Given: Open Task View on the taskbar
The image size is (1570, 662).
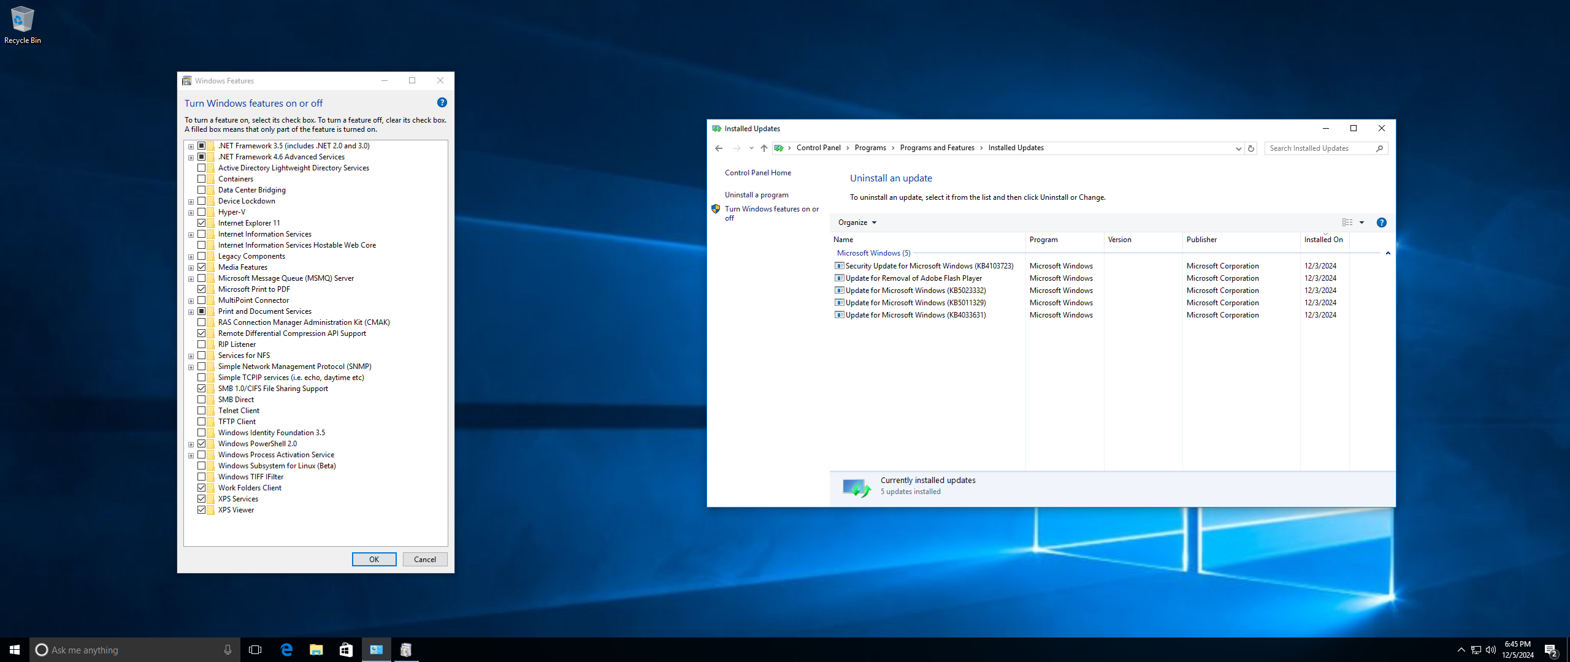Looking at the screenshot, I should coord(255,650).
